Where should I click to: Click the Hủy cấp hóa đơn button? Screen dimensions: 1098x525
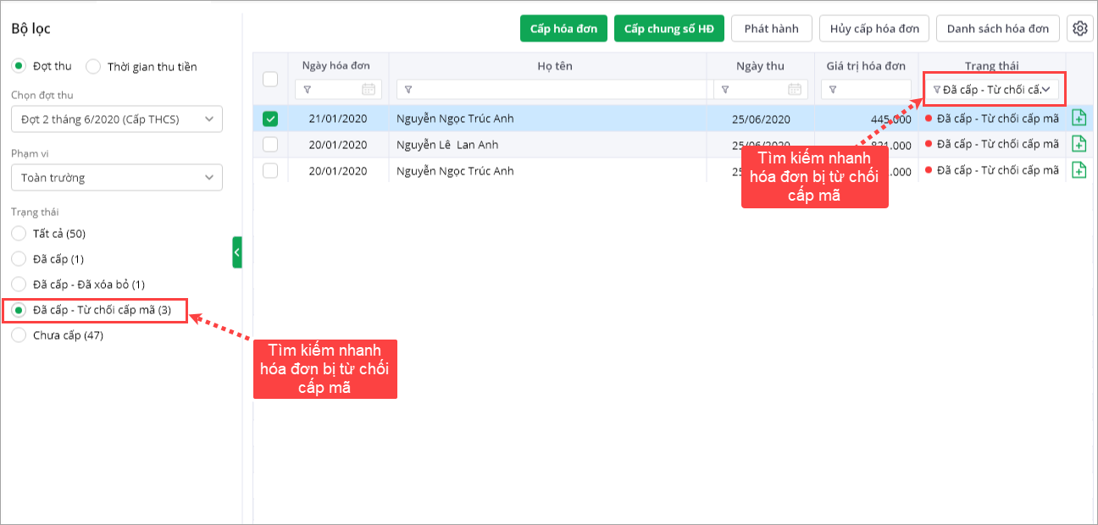[x=874, y=28]
